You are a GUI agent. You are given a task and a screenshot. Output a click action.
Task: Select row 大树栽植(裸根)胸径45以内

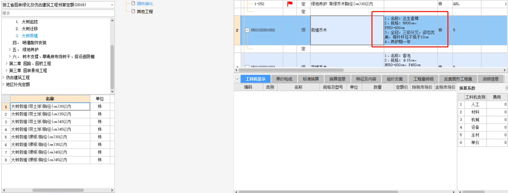point(50,160)
